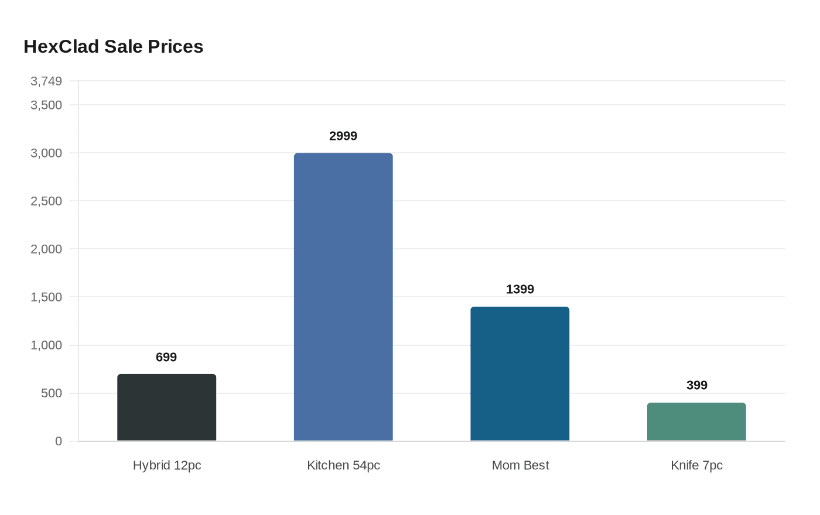Viewport: 820px width, 515px height.
Task: Select the Knife 7pc category label
Action: 696,465
